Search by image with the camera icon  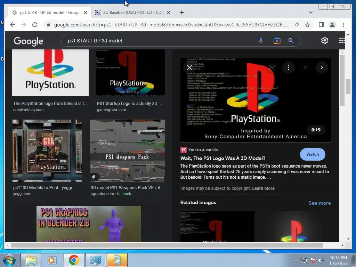click(x=277, y=41)
